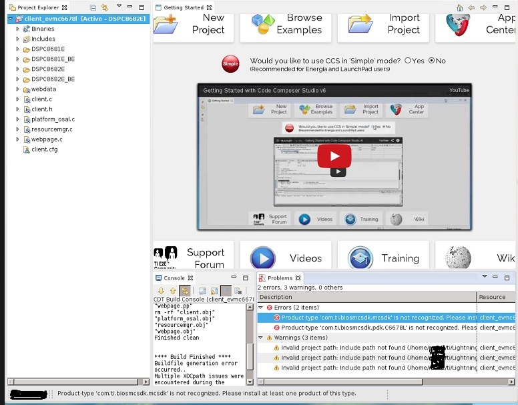
Task: Switch to the Console tab
Action: 174,278
